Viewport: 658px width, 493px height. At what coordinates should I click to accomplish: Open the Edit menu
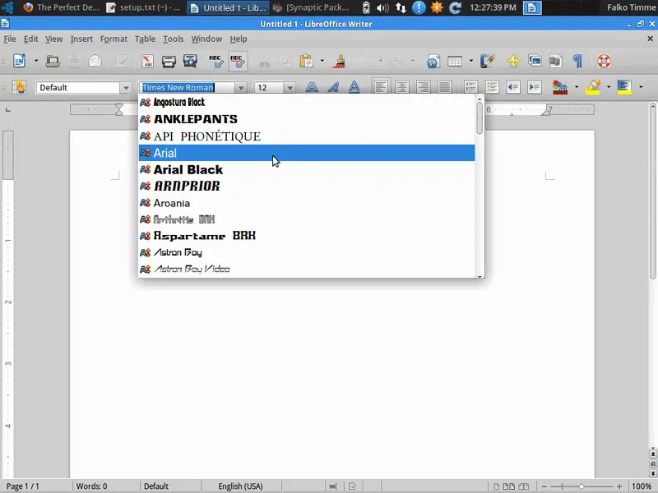(x=30, y=39)
